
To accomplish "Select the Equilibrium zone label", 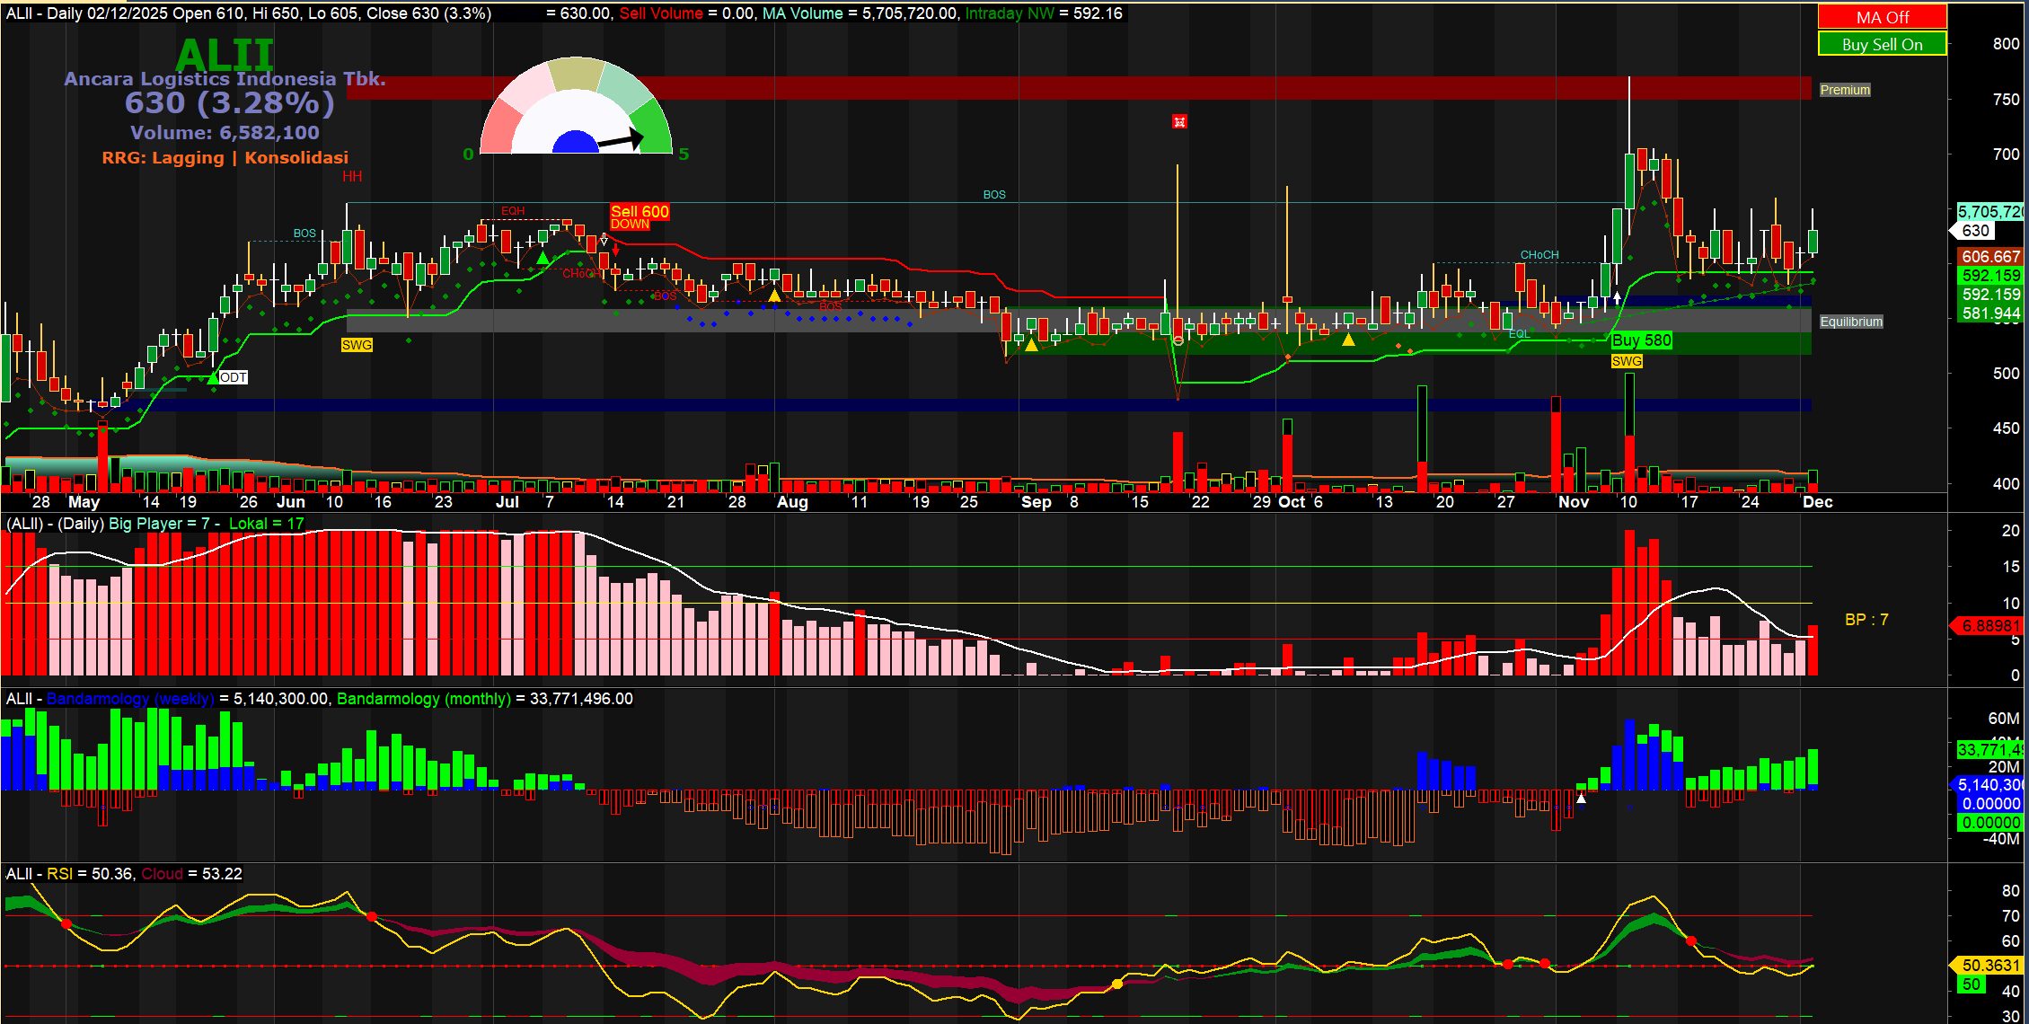I will pos(1850,322).
